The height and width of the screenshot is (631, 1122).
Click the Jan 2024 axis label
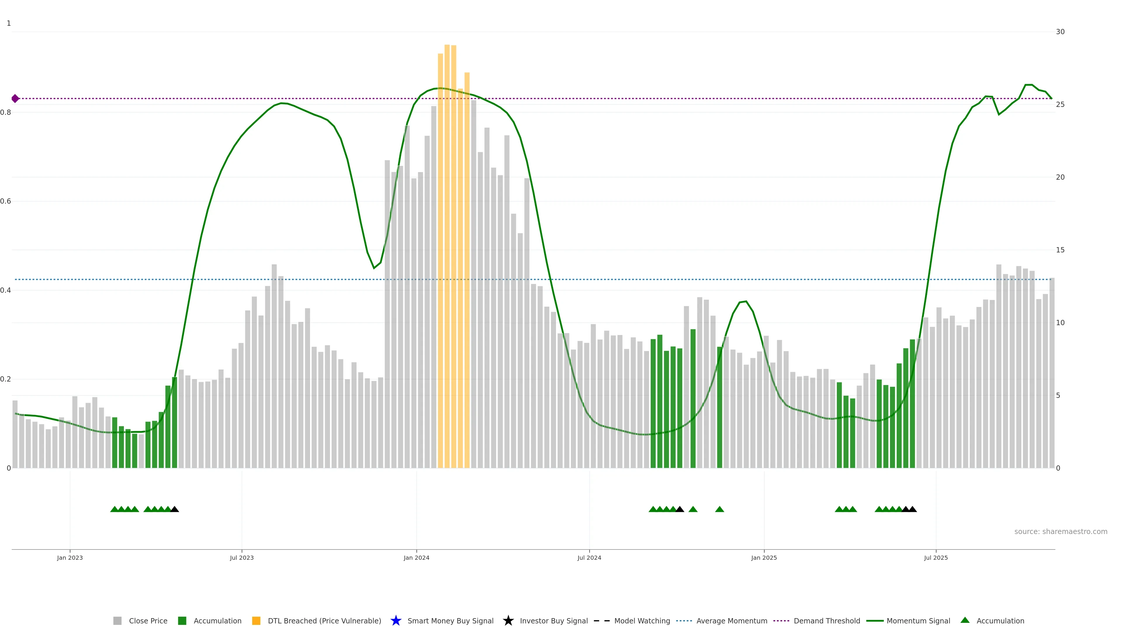tap(416, 557)
